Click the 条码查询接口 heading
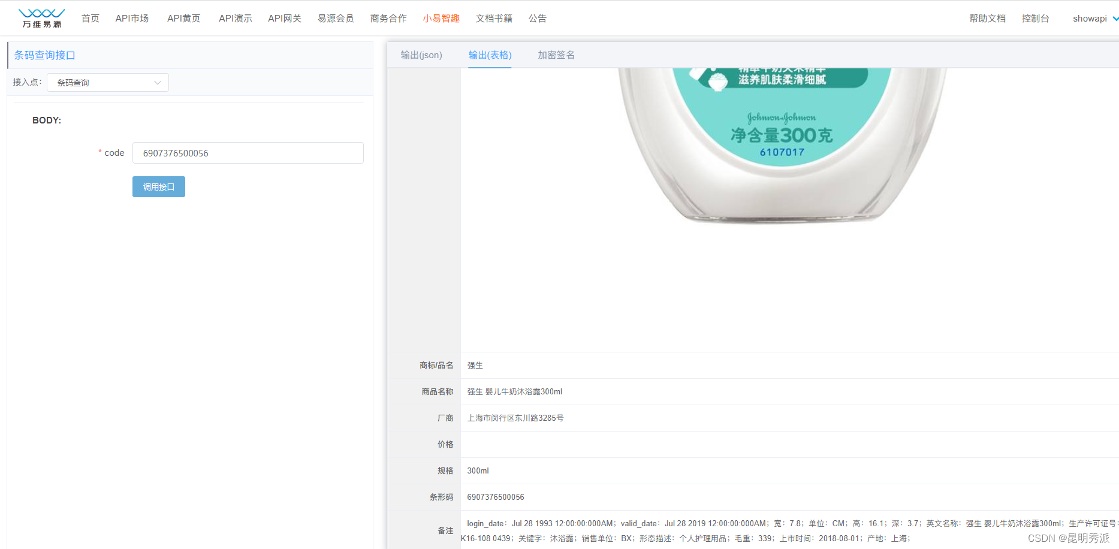The image size is (1119, 549). tap(45, 55)
